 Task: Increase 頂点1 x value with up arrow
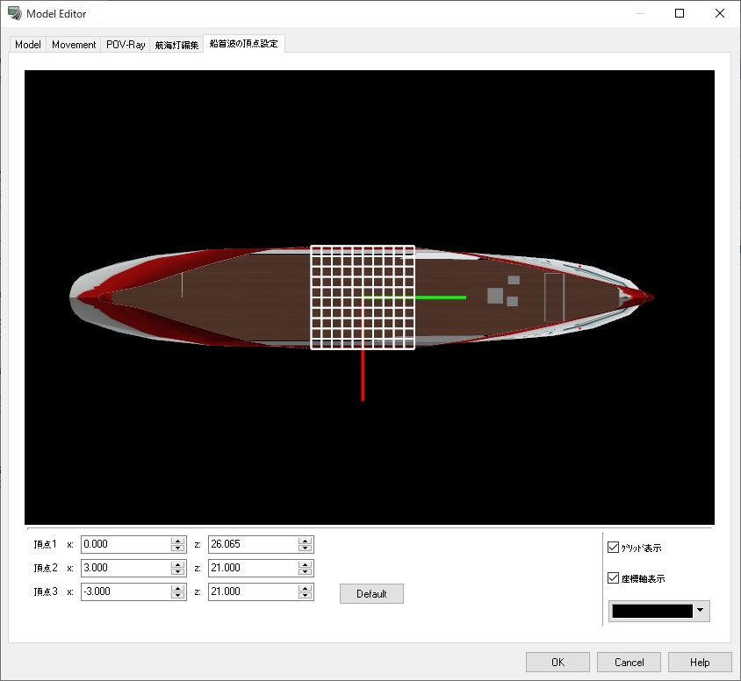coord(177,541)
